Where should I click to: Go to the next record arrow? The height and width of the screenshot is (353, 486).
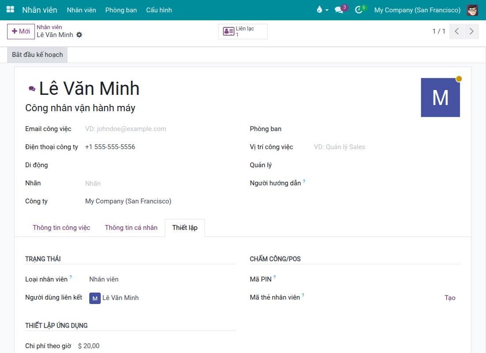(x=471, y=31)
